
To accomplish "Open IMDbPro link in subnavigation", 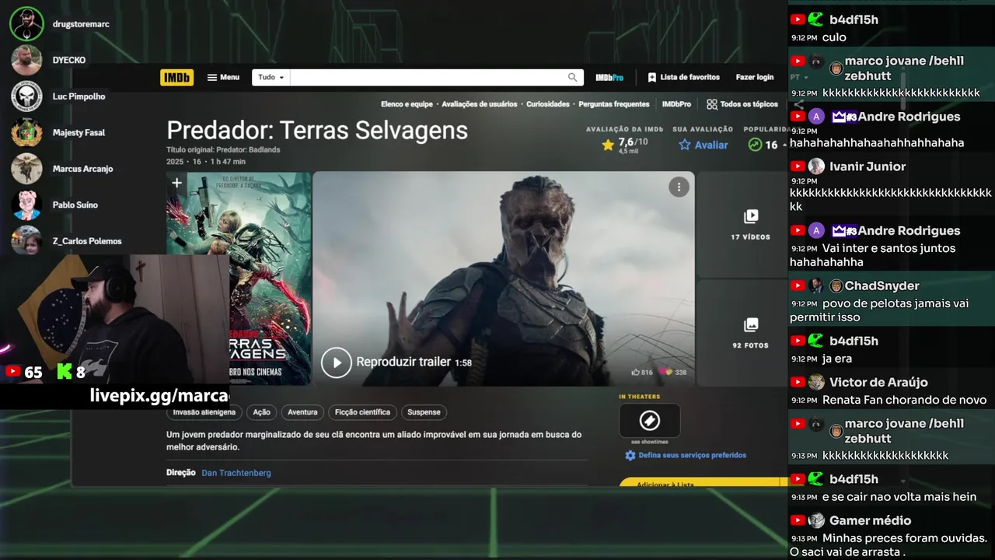I will click(676, 104).
